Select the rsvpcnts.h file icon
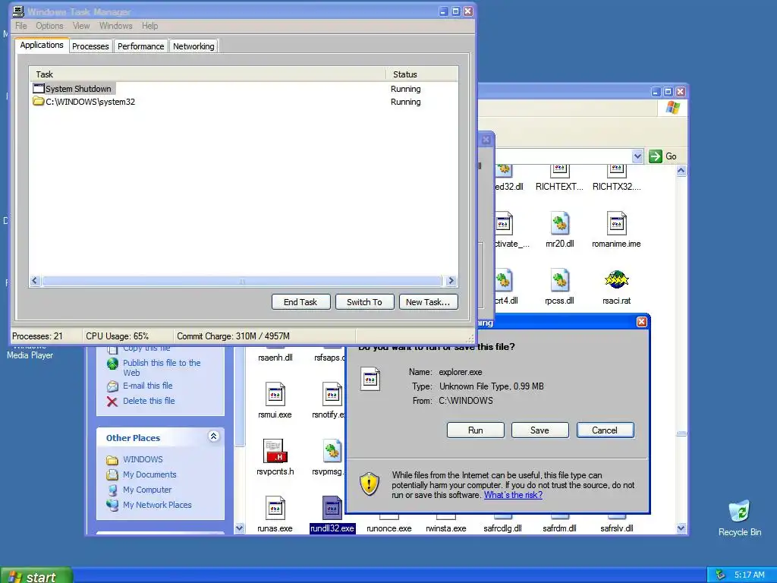 tap(275, 451)
